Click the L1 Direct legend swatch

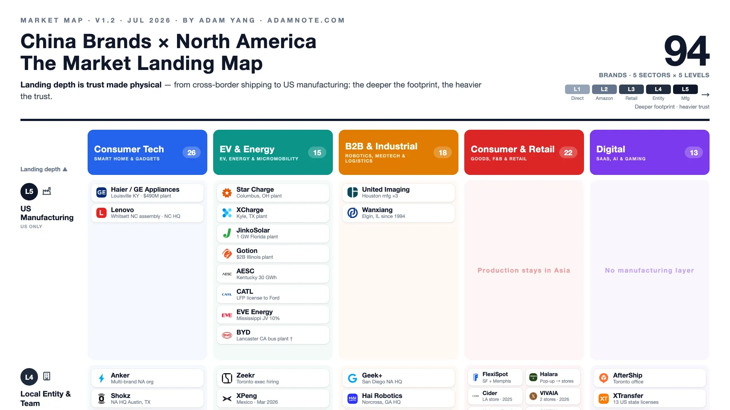tap(577, 89)
